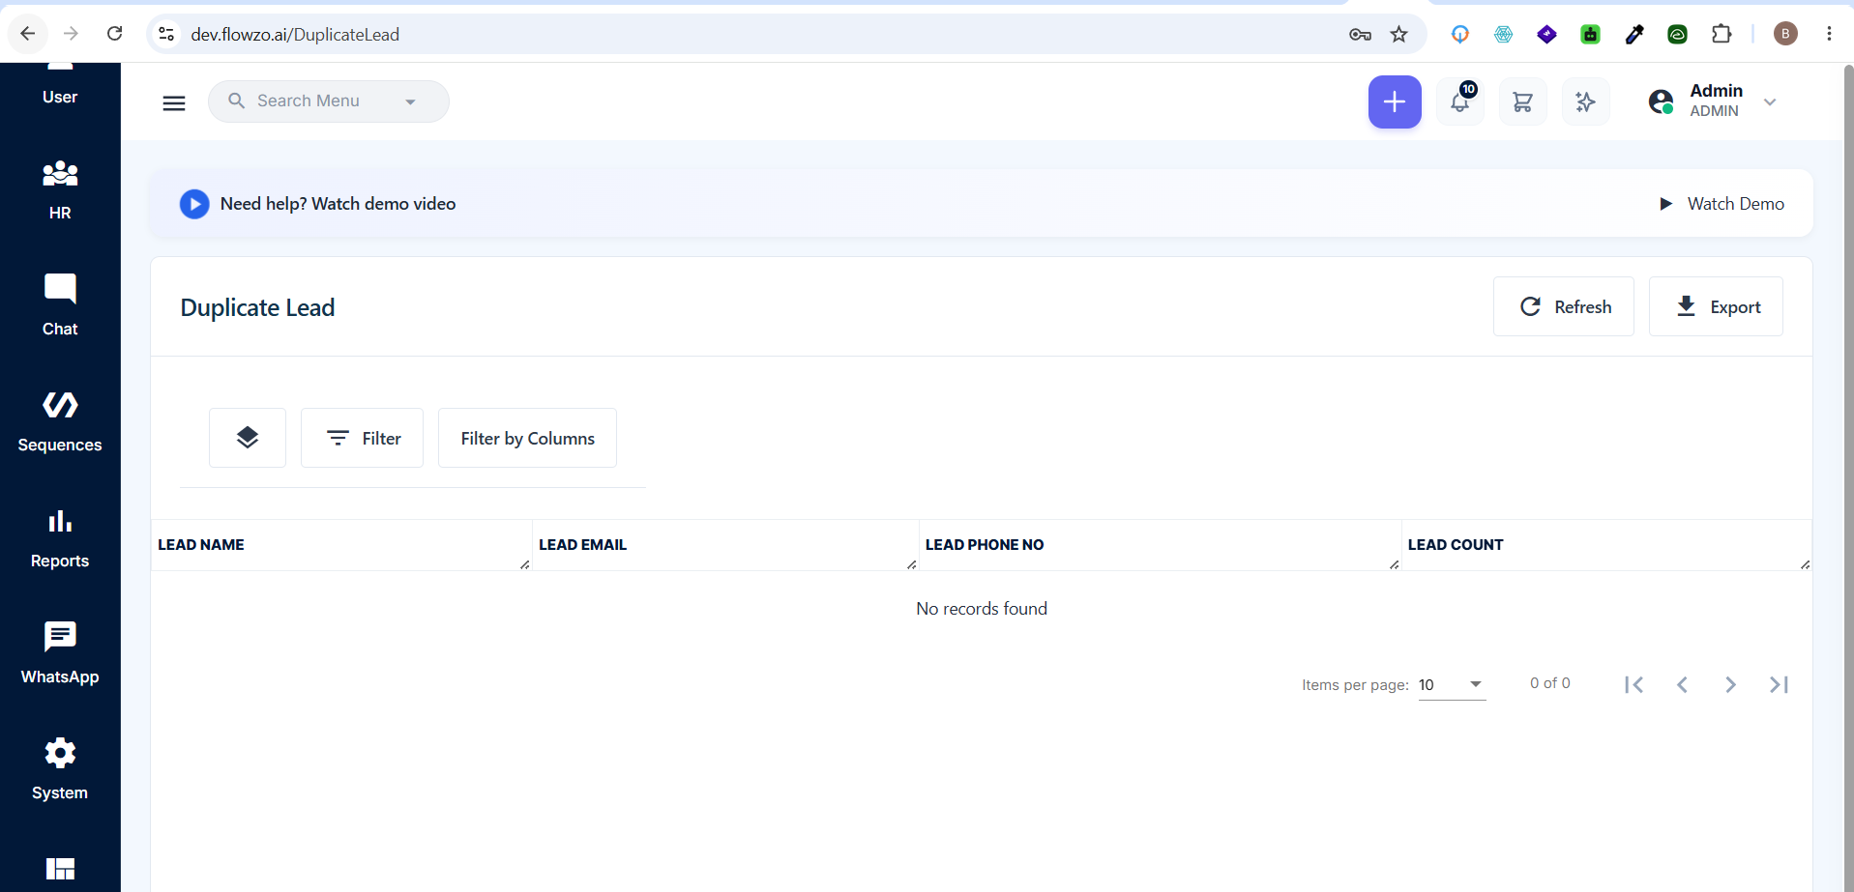Open the Items per page dropdown

(1452, 685)
